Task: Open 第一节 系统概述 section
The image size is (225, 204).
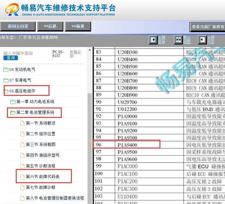Action: click(x=41, y=123)
